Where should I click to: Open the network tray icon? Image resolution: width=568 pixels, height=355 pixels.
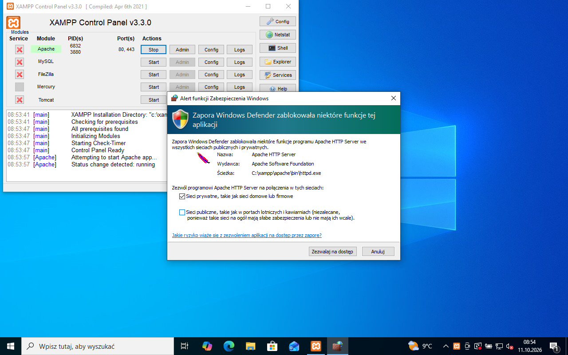pyautogui.click(x=499, y=346)
